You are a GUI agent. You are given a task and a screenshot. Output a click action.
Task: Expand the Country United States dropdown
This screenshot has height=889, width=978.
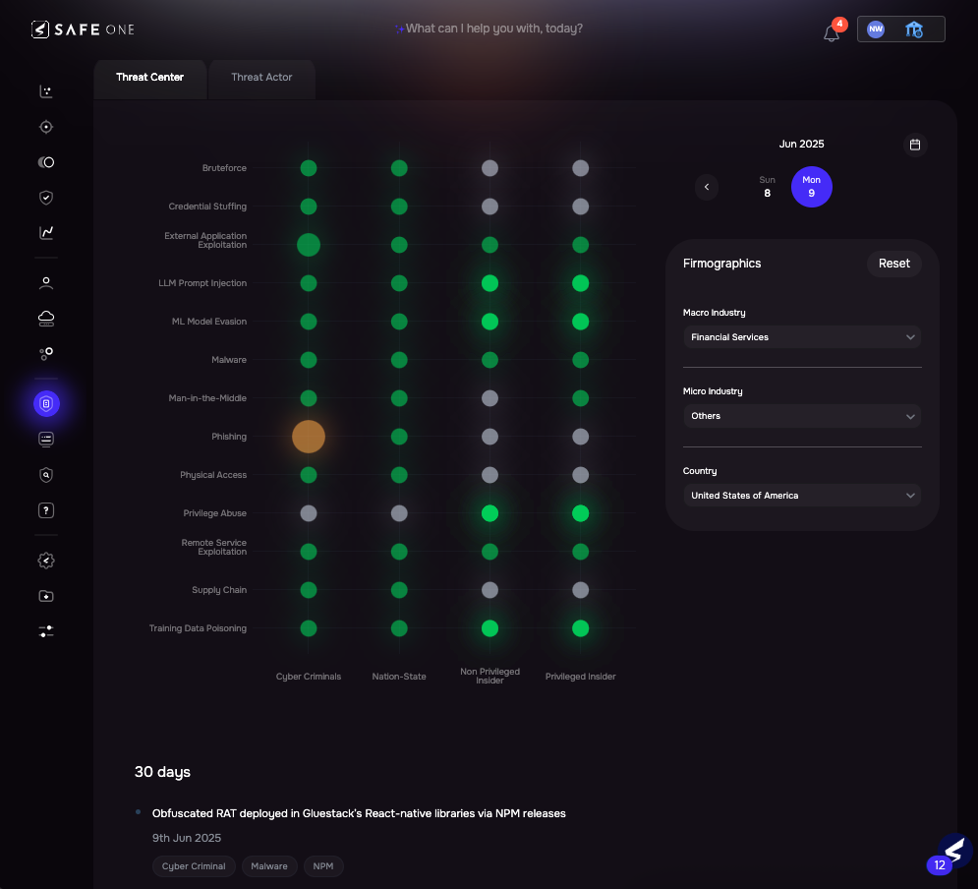pyautogui.click(x=802, y=496)
